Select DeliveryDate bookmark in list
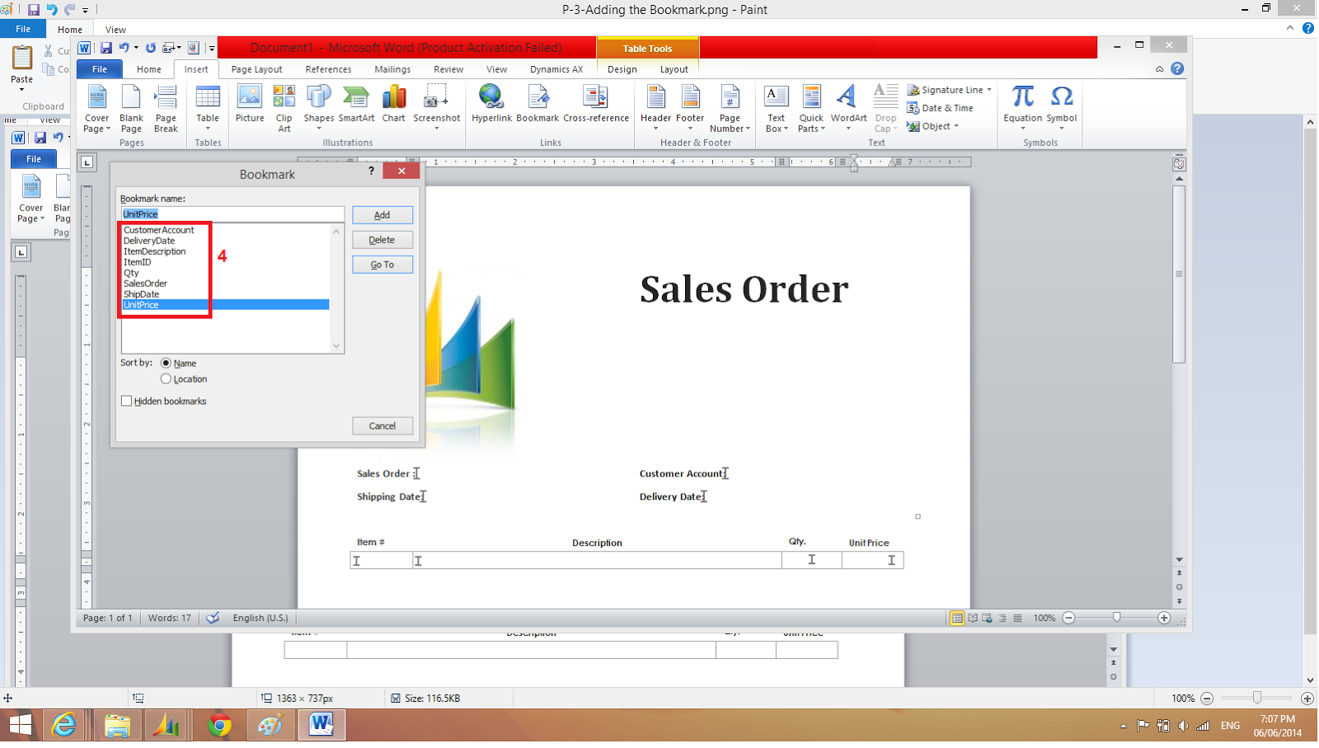Screen dimensions: 1319x748 click(149, 241)
